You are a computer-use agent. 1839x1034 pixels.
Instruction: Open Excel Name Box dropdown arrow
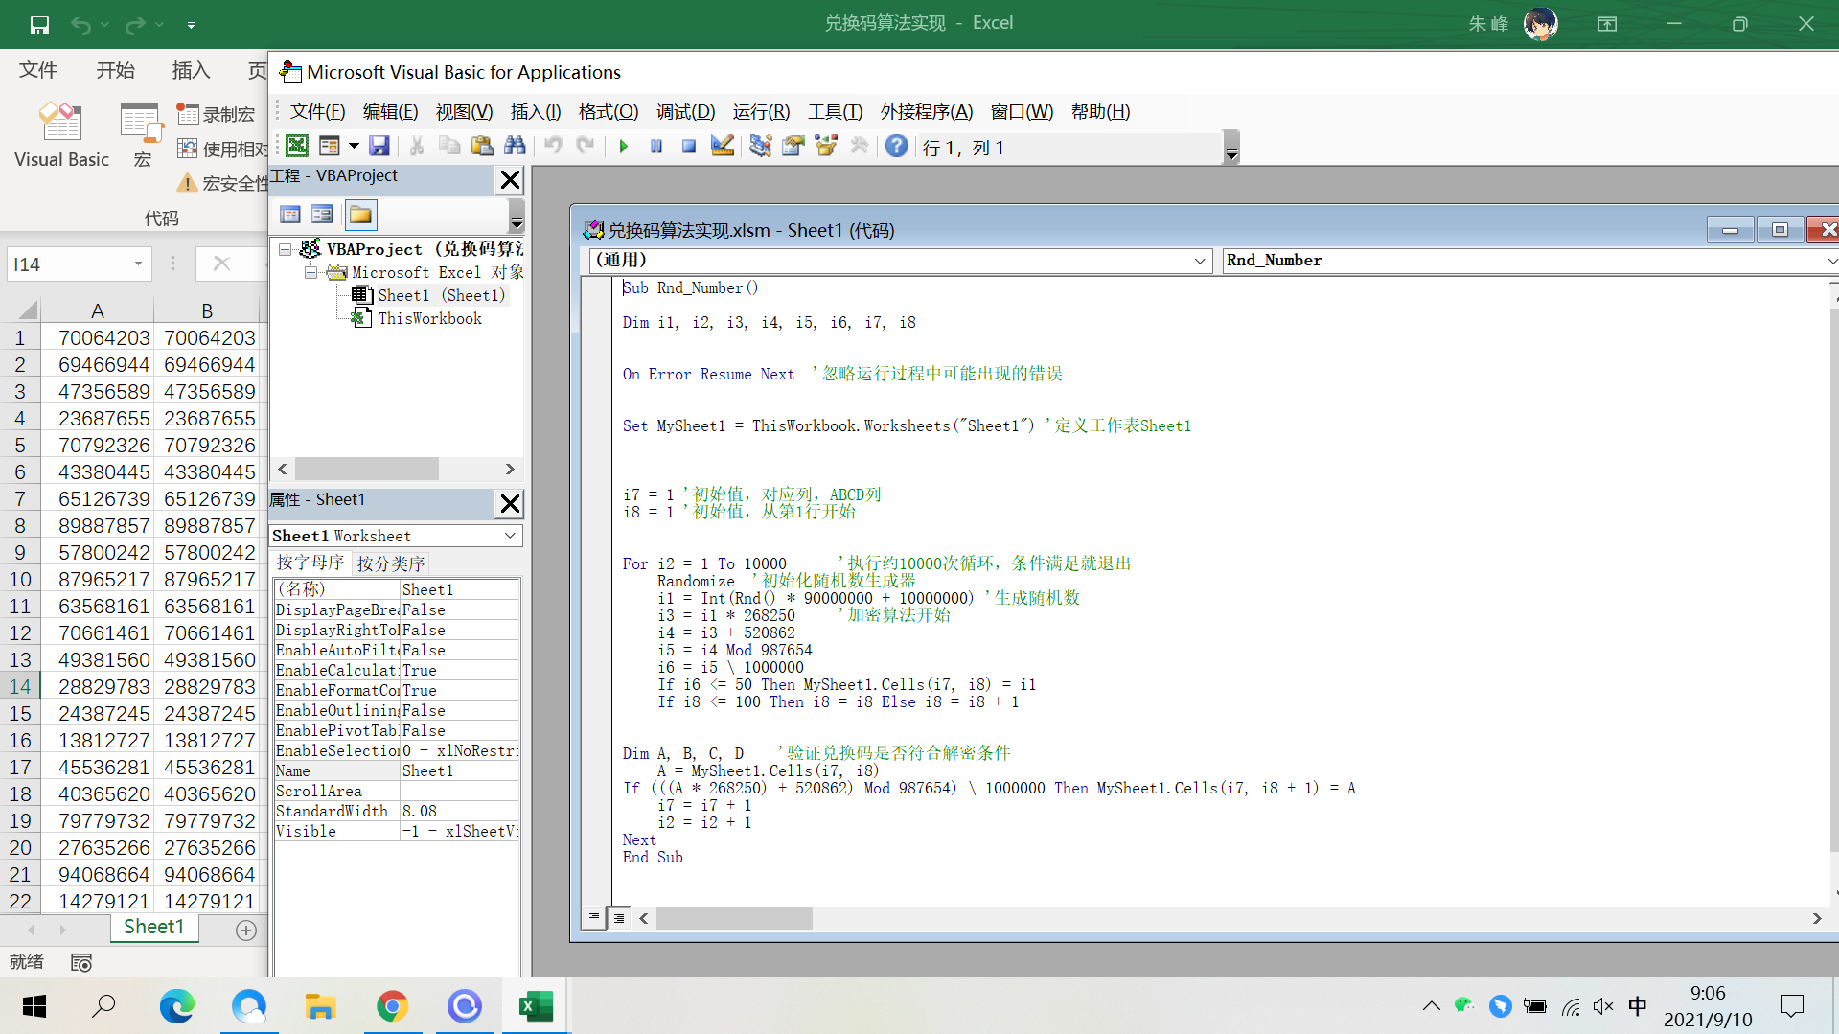click(x=138, y=264)
